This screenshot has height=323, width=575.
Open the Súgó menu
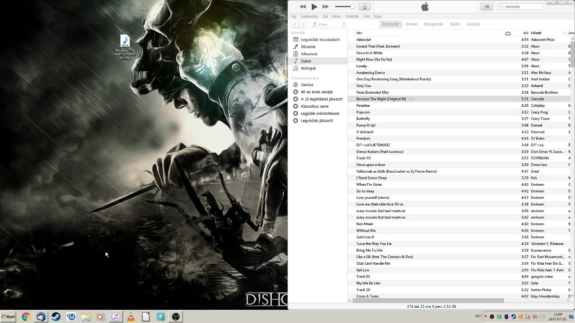coord(377,17)
